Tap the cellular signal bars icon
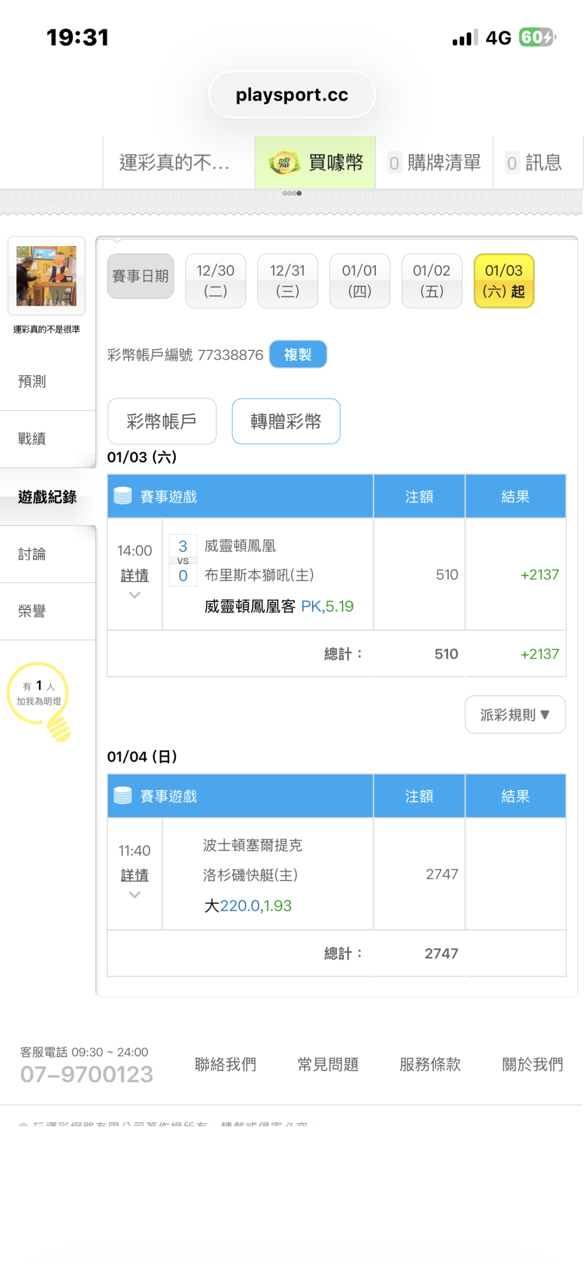584x1264 pixels. (464, 38)
